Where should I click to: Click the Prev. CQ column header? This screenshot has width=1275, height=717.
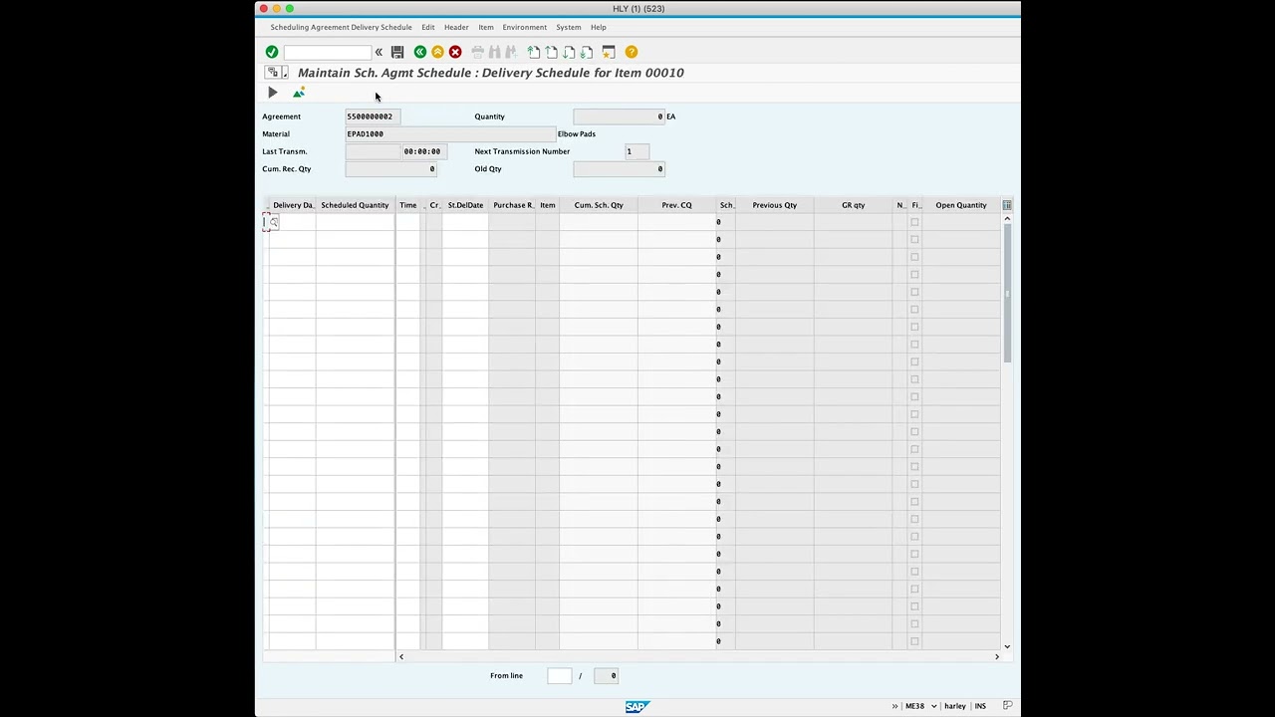[x=676, y=205]
